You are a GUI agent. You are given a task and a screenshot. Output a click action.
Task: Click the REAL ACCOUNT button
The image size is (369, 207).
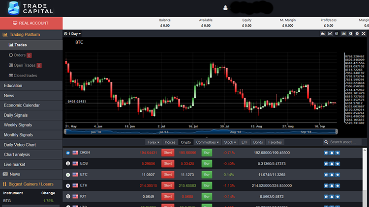click(31, 23)
